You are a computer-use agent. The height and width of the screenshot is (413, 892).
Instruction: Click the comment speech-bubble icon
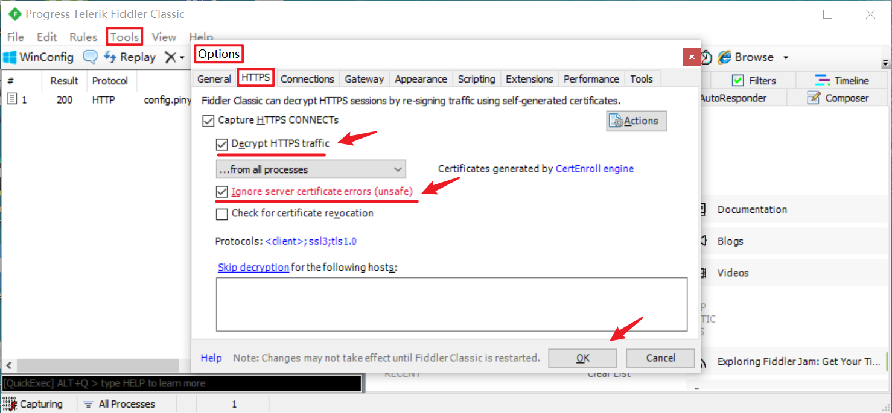(90, 57)
